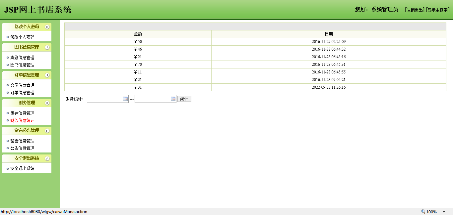Collapse the 订单信息管理 section chevron

click(x=47, y=75)
